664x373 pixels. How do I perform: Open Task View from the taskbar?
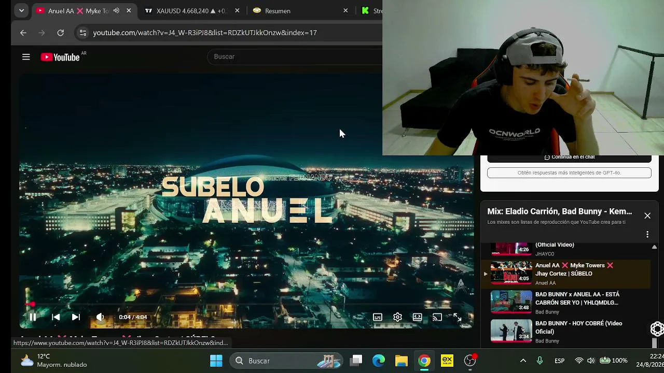coord(356,361)
